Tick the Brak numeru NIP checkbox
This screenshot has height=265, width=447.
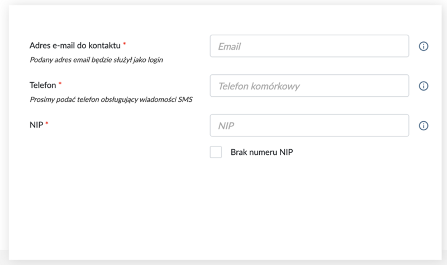click(x=216, y=152)
